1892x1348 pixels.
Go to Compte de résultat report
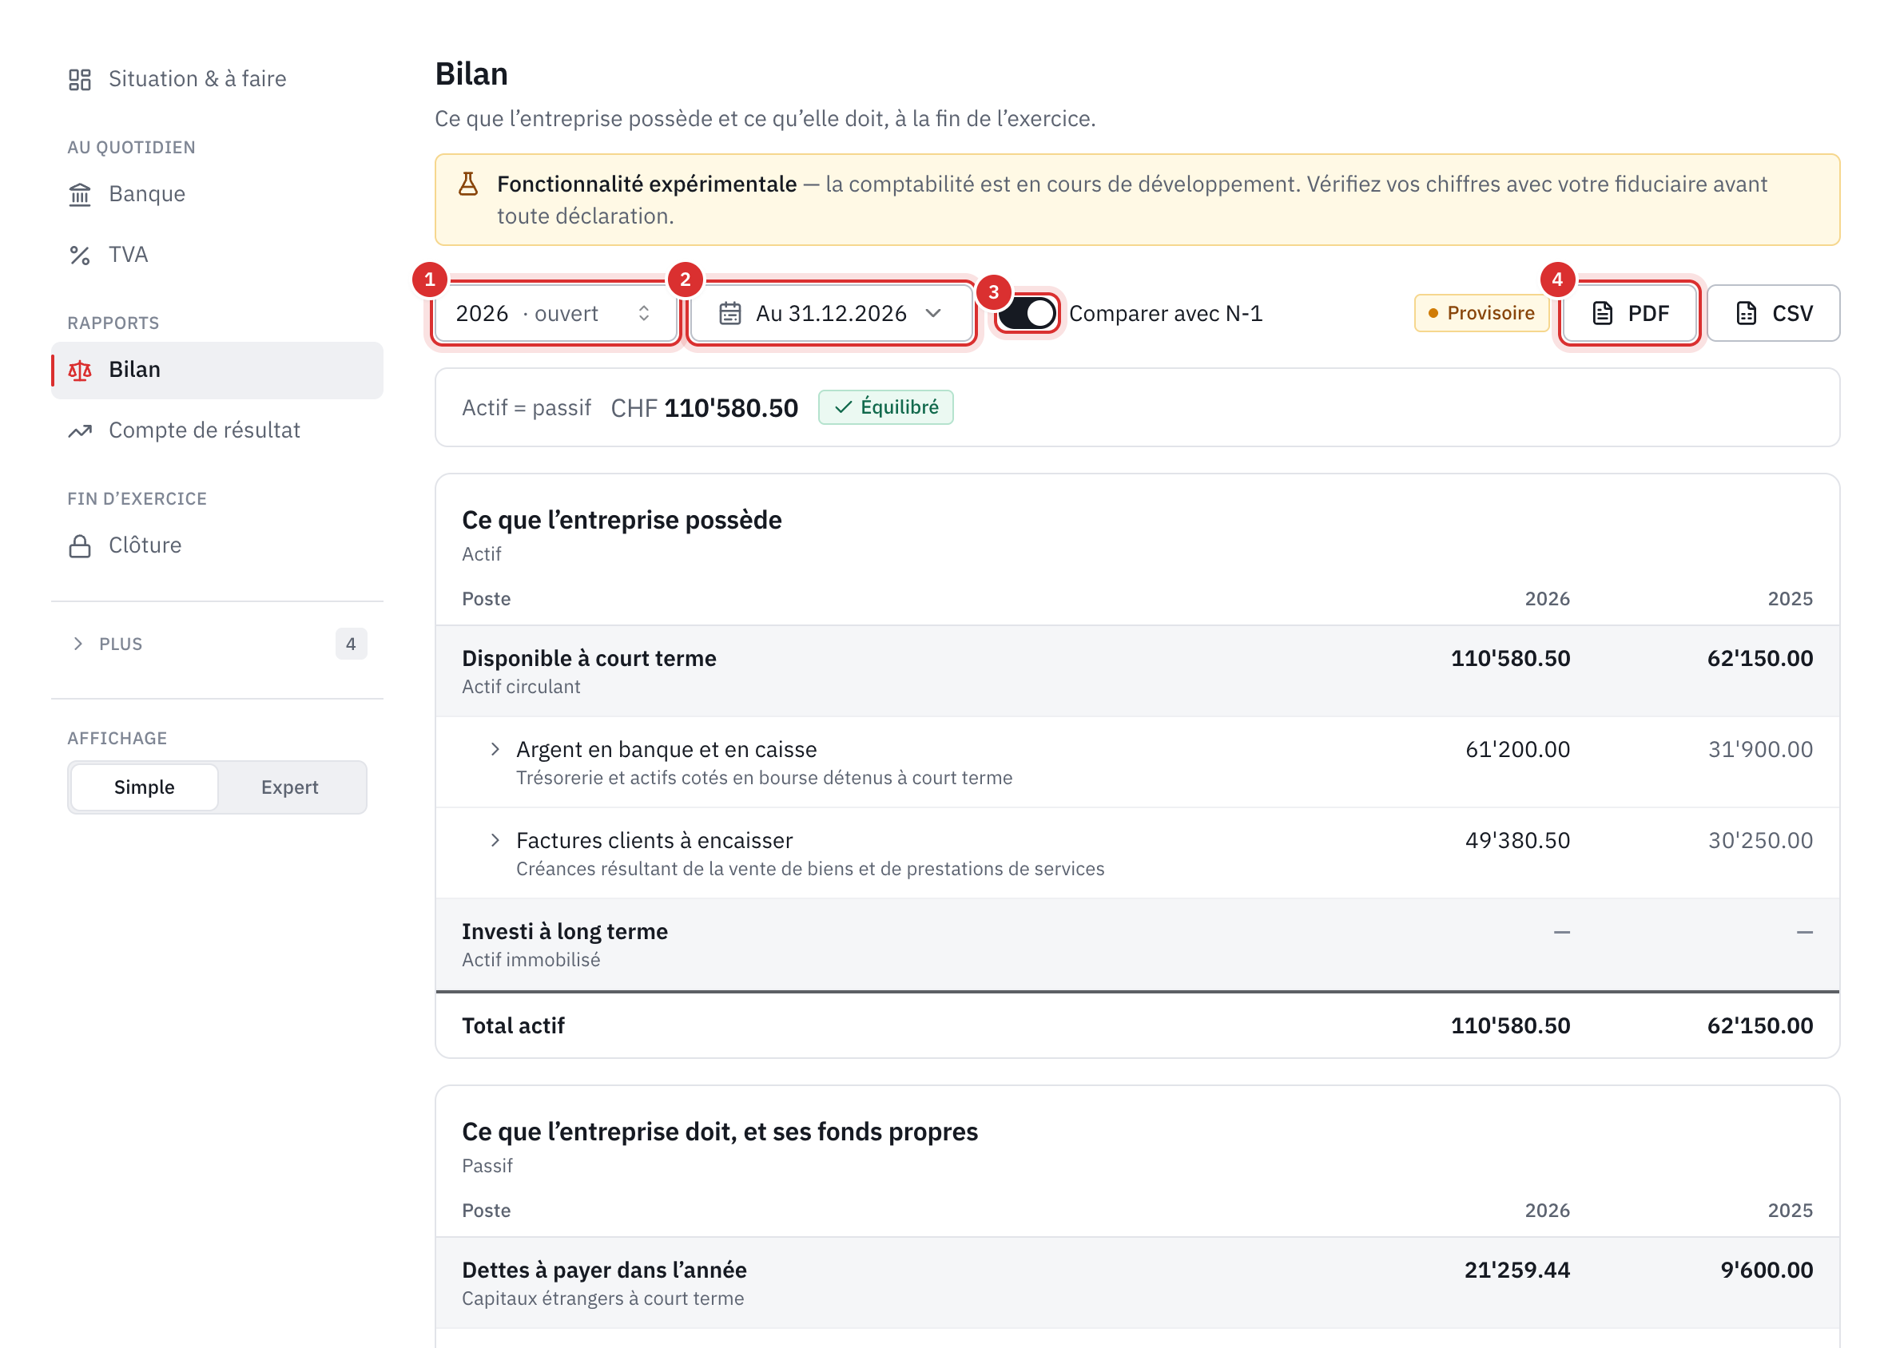click(217, 430)
